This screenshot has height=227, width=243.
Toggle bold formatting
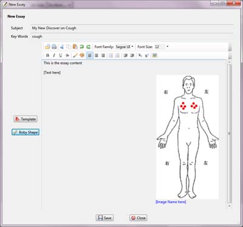47,55
